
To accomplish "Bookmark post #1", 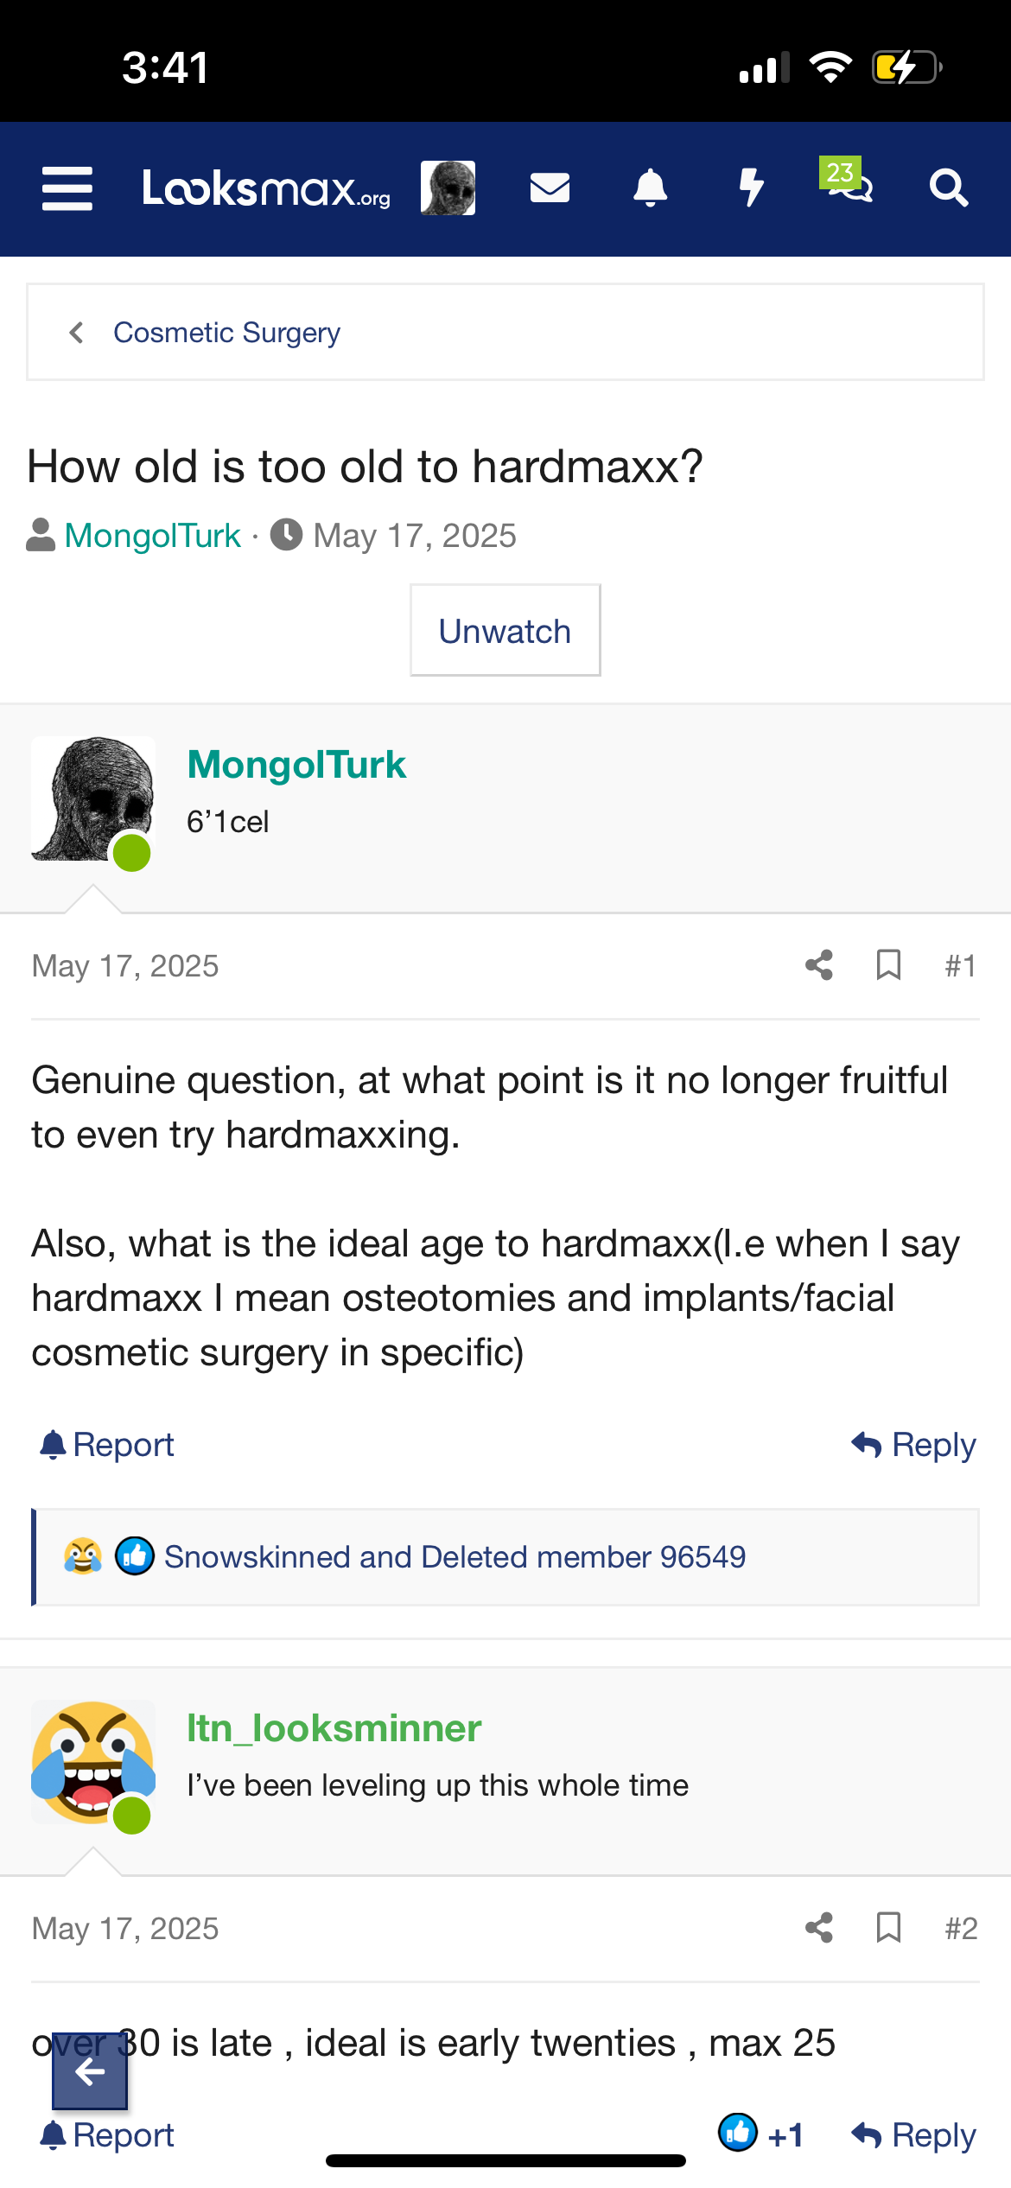I will (x=888, y=964).
